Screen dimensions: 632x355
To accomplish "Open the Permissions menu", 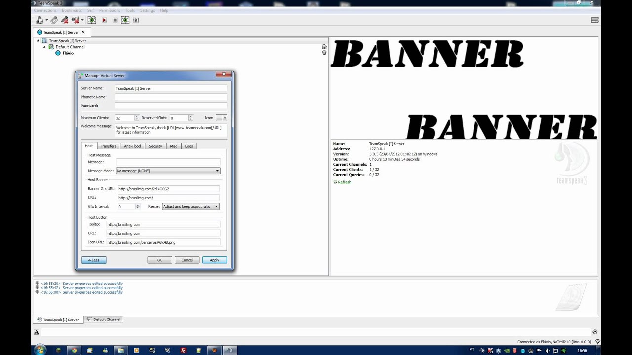I will (110, 10).
